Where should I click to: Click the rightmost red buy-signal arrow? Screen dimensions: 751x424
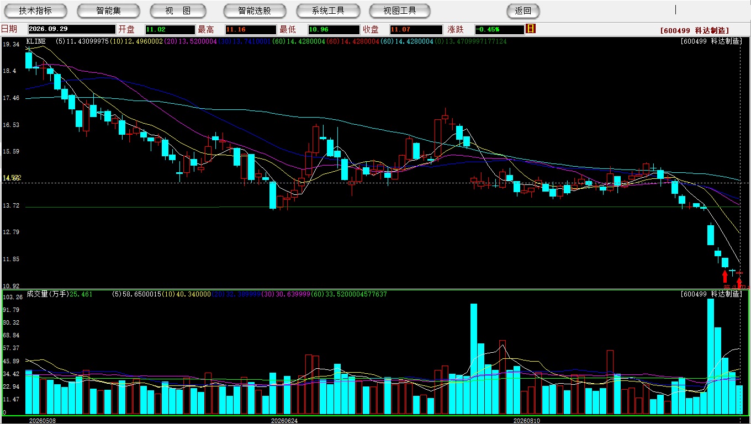click(739, 282)
